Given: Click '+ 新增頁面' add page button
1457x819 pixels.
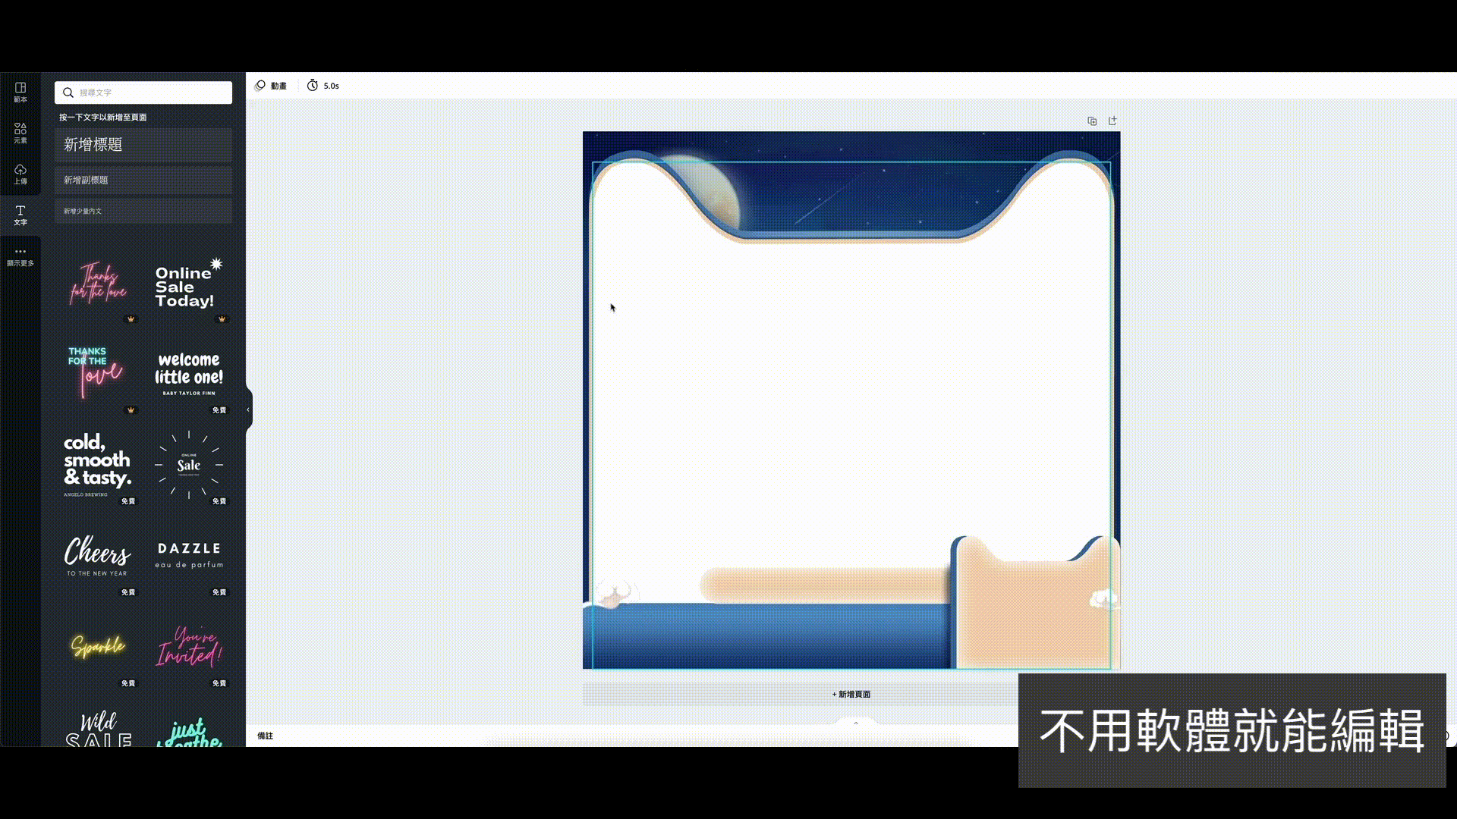Looking at the screenshot, I should tap(851, 694).
